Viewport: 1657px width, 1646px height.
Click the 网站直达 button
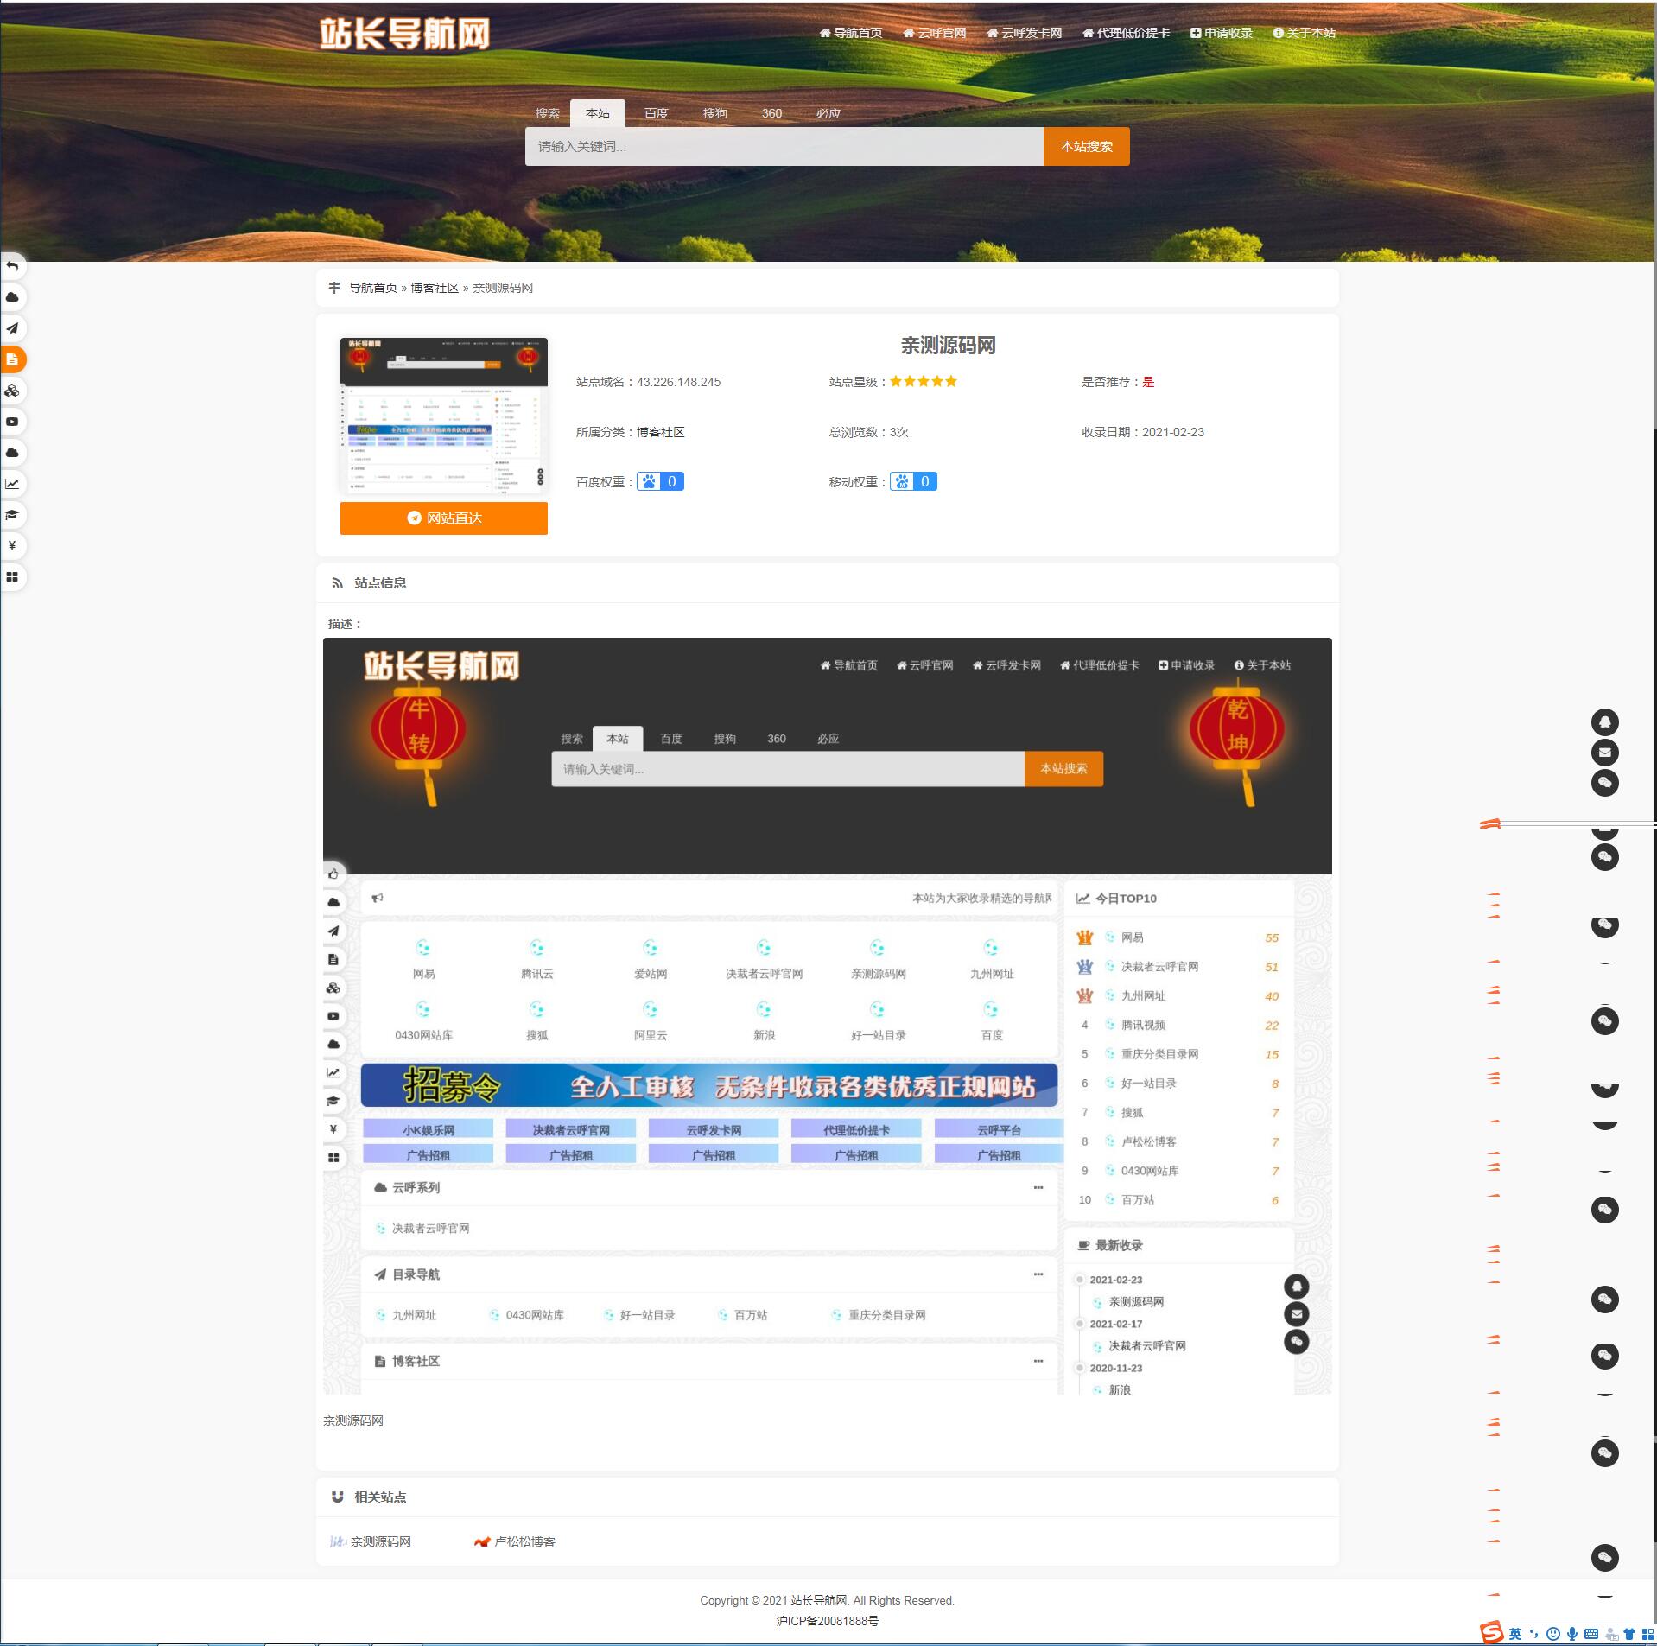443,518
